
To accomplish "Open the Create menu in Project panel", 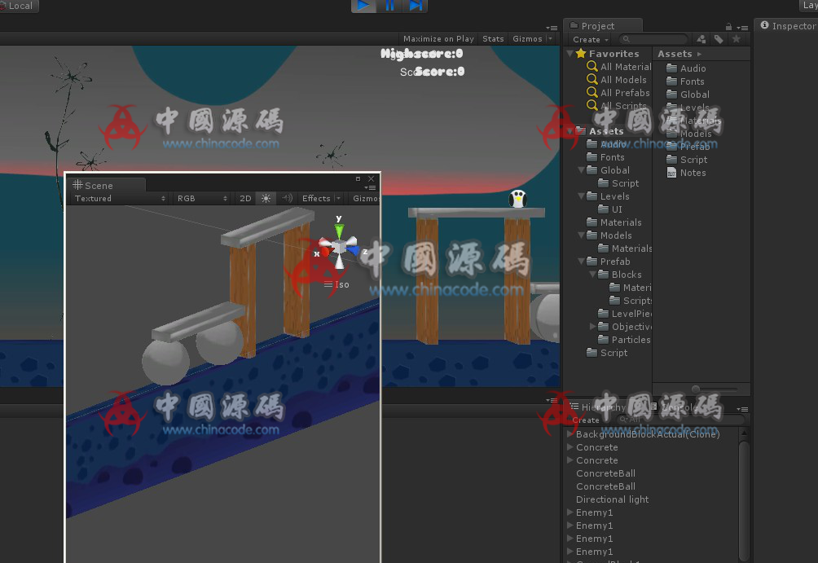I will (x=590, y=39).
